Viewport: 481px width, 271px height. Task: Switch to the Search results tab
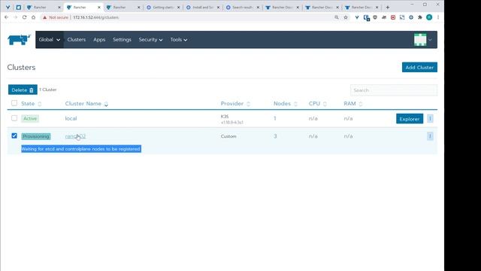click(x=242, y=7)
